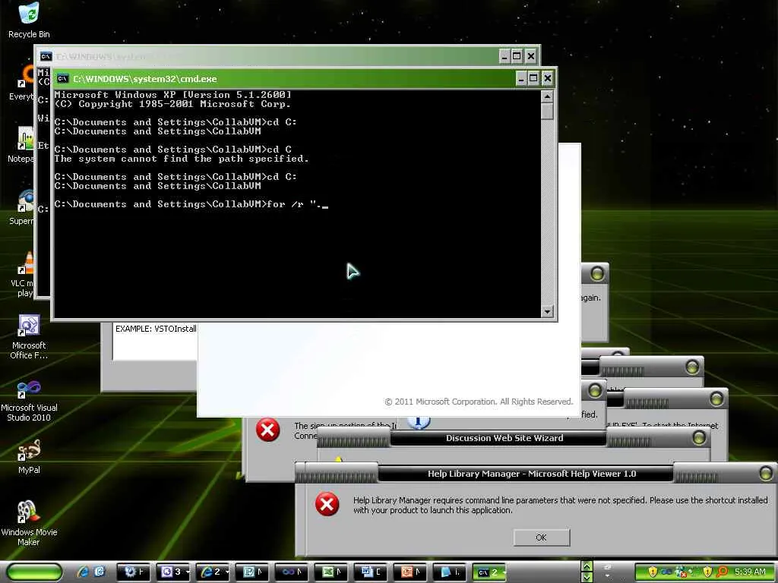Viewport: 778px width, 583px height.
Task: Click the orange magnifier tray icon
Action: pyautogui.click(x=722, y=572)
